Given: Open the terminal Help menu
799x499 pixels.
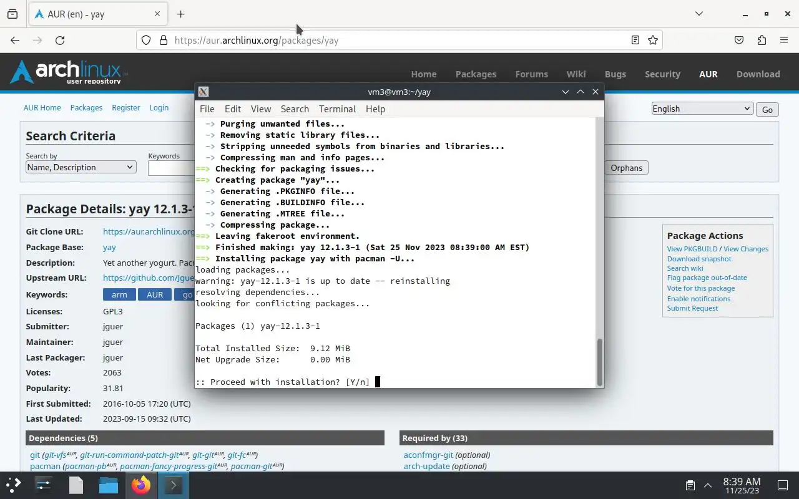Looking at the screenshot, I should [x=375, y=109].
